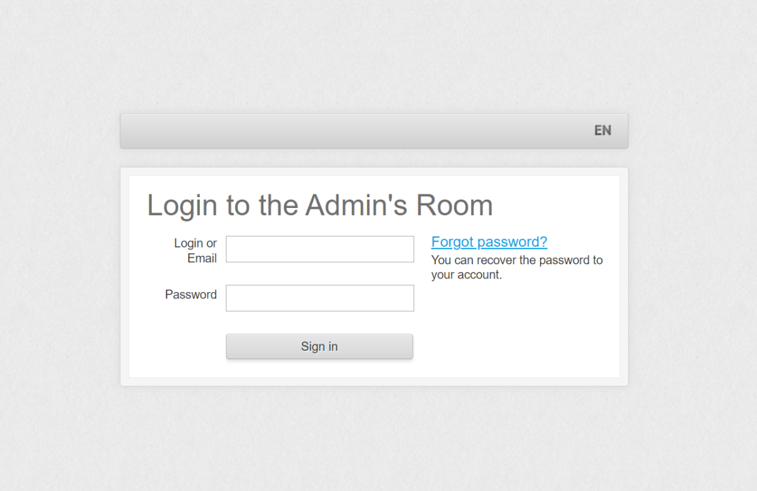Click the "Password" field label
Image resolution: width=757 pixels, height=491 pixels.
191,295
